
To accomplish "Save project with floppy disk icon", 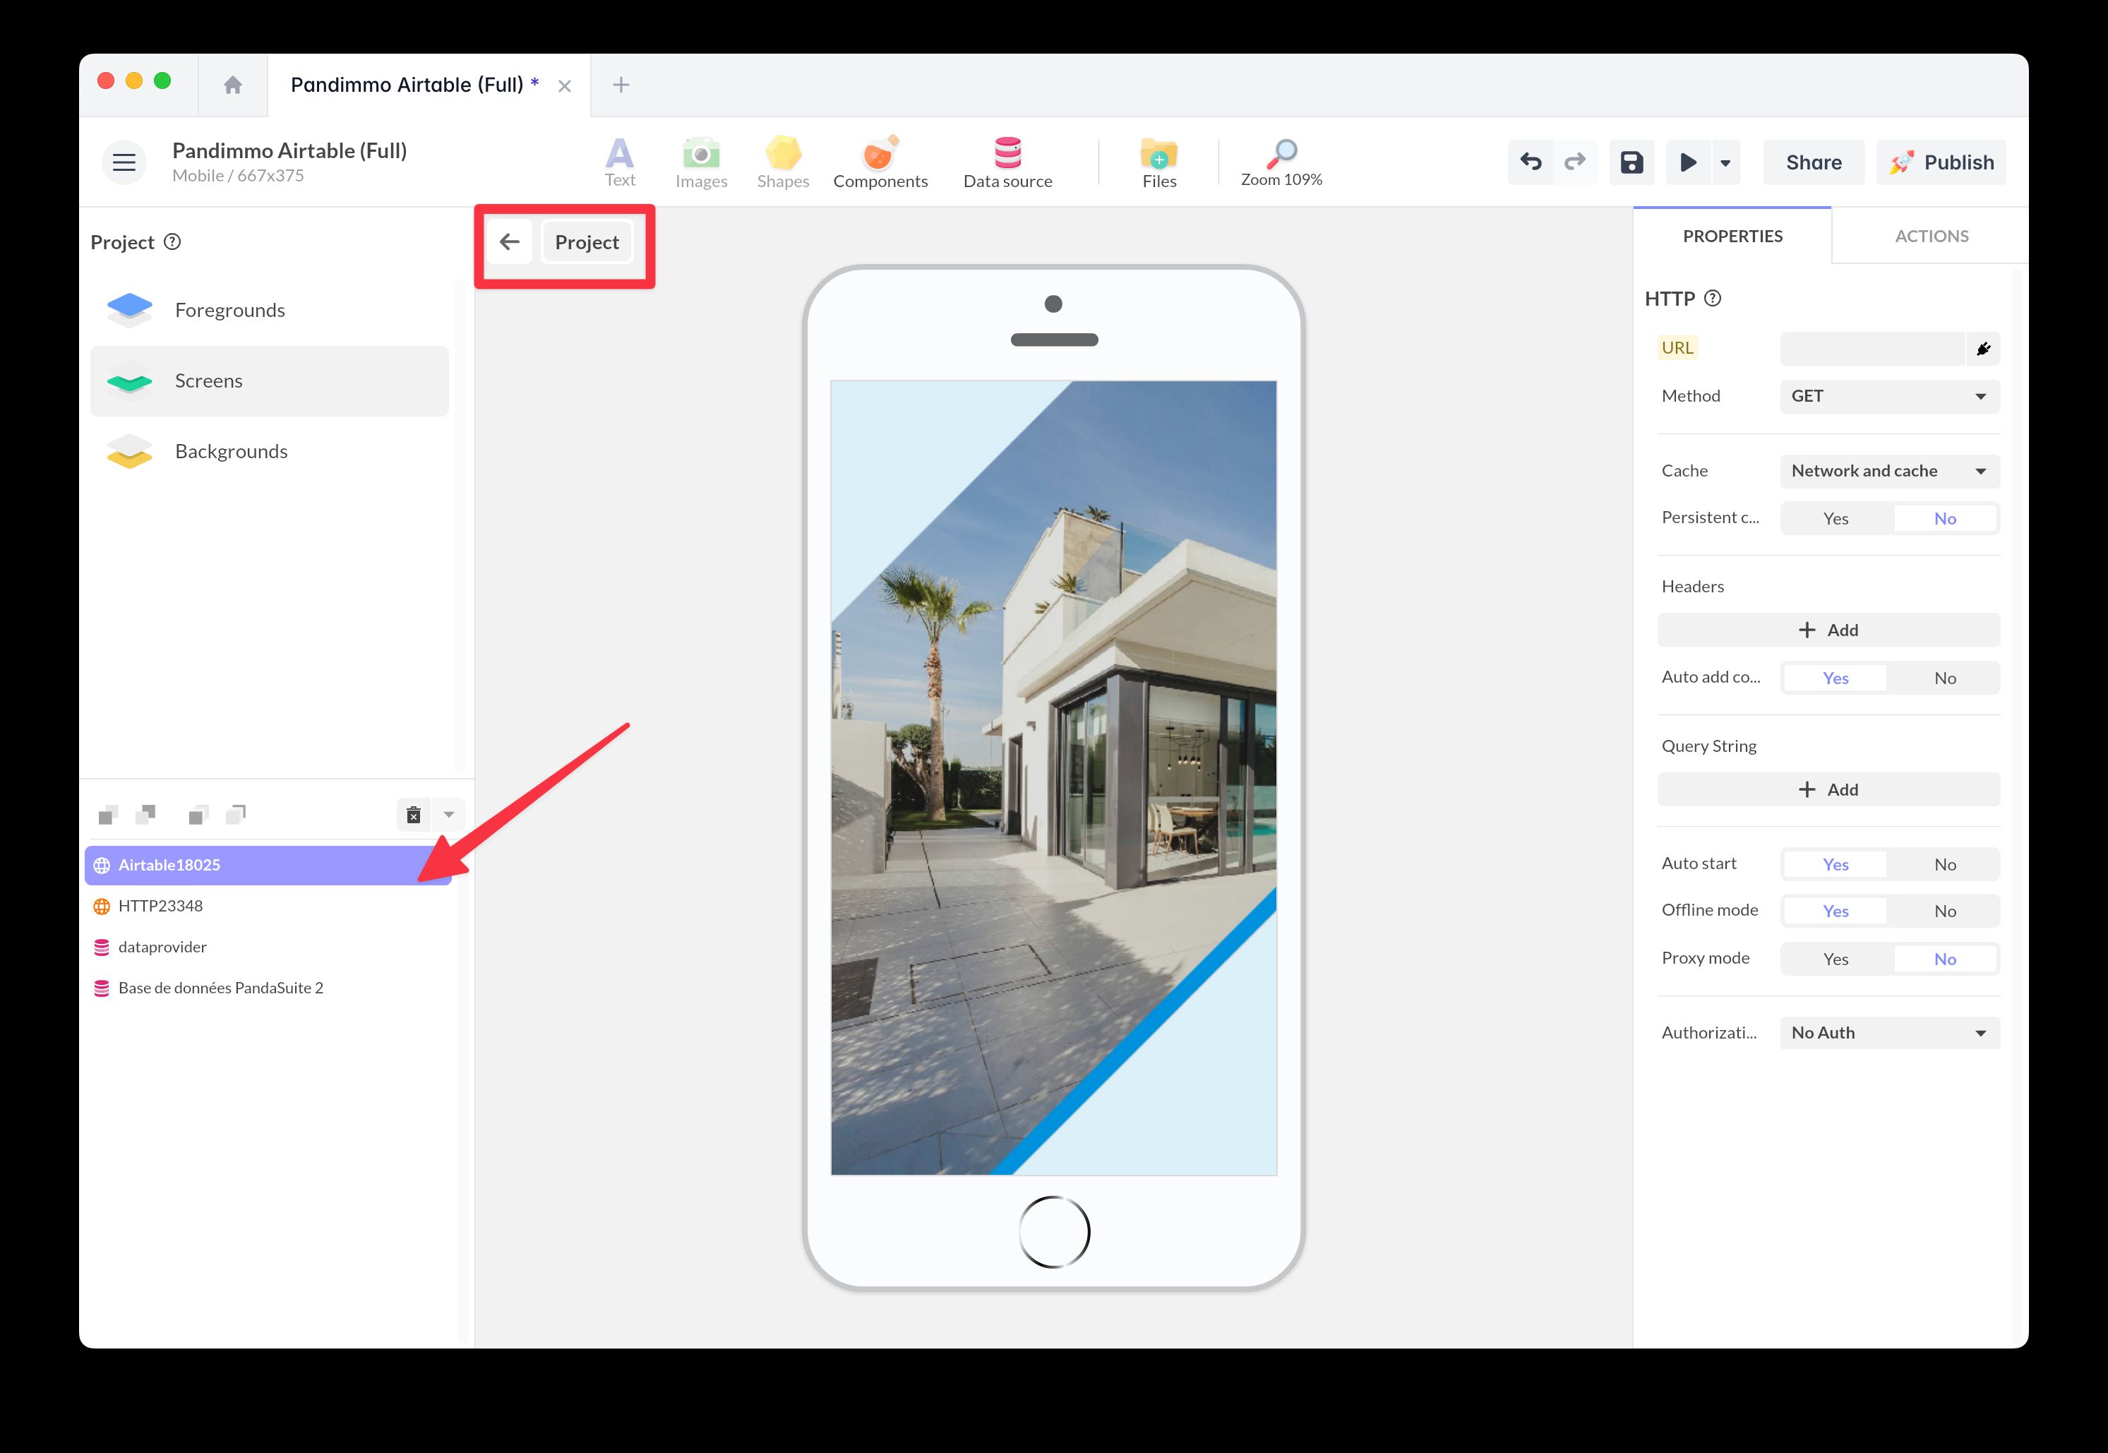I will (x=1631, y=162).
